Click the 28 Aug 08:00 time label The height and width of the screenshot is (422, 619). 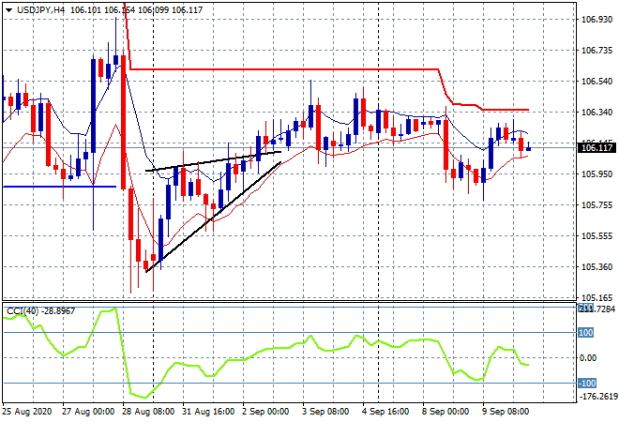tap(148, 412)
